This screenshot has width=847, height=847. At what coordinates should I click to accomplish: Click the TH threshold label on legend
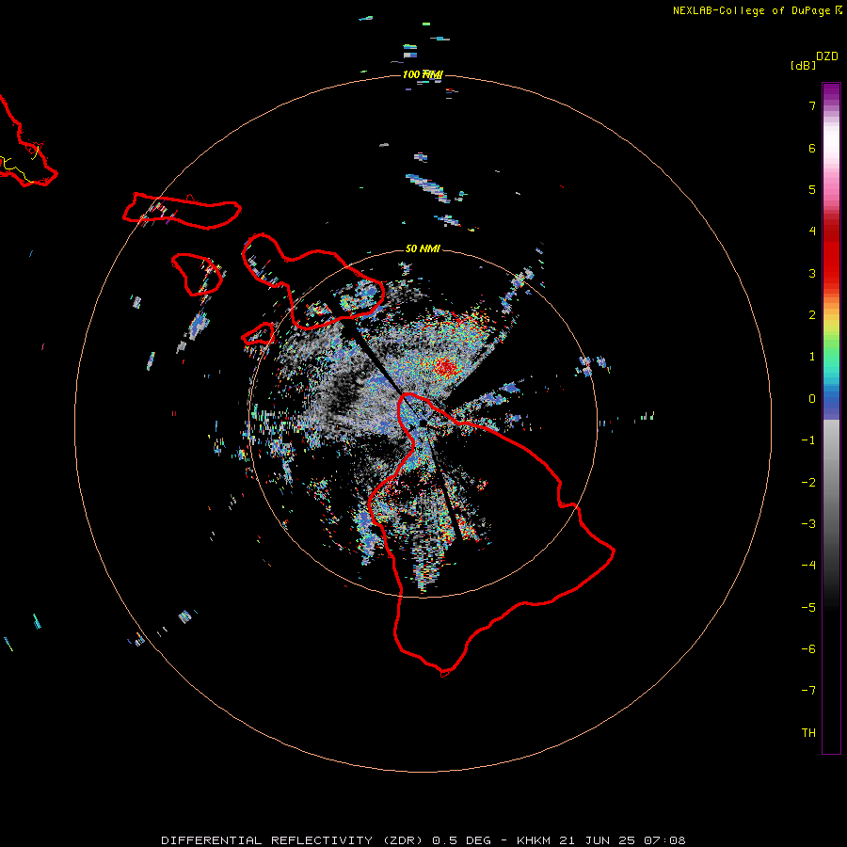[x=808, y=733]
